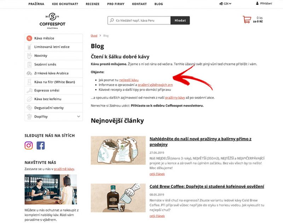The width and height of the screenshot is (283, 223).
Task: Follow the nejlepší kávu link
Action: 129,80
